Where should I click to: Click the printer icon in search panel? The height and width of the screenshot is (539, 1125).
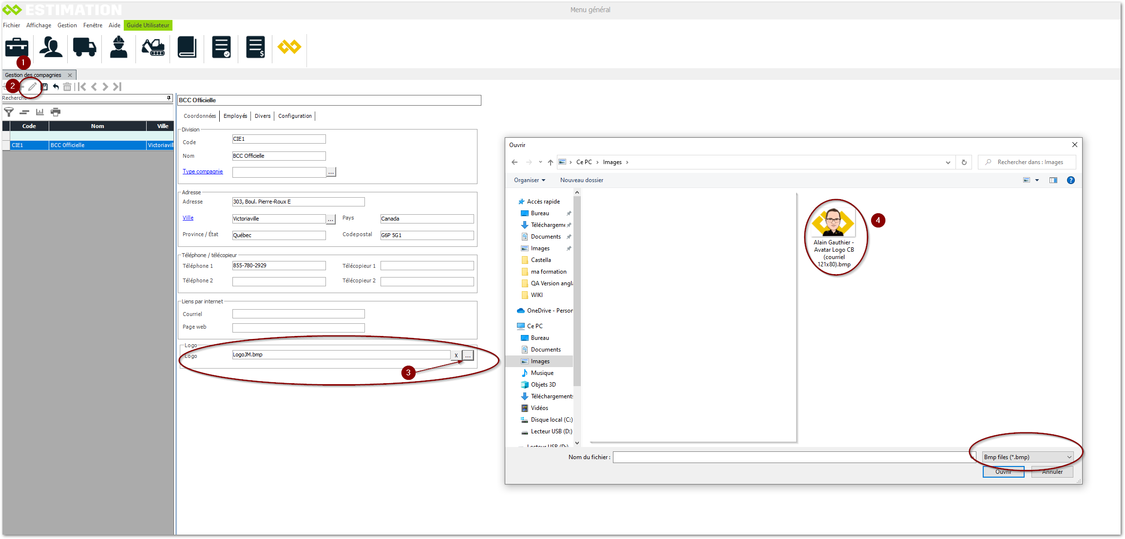[x=56, y=112]
